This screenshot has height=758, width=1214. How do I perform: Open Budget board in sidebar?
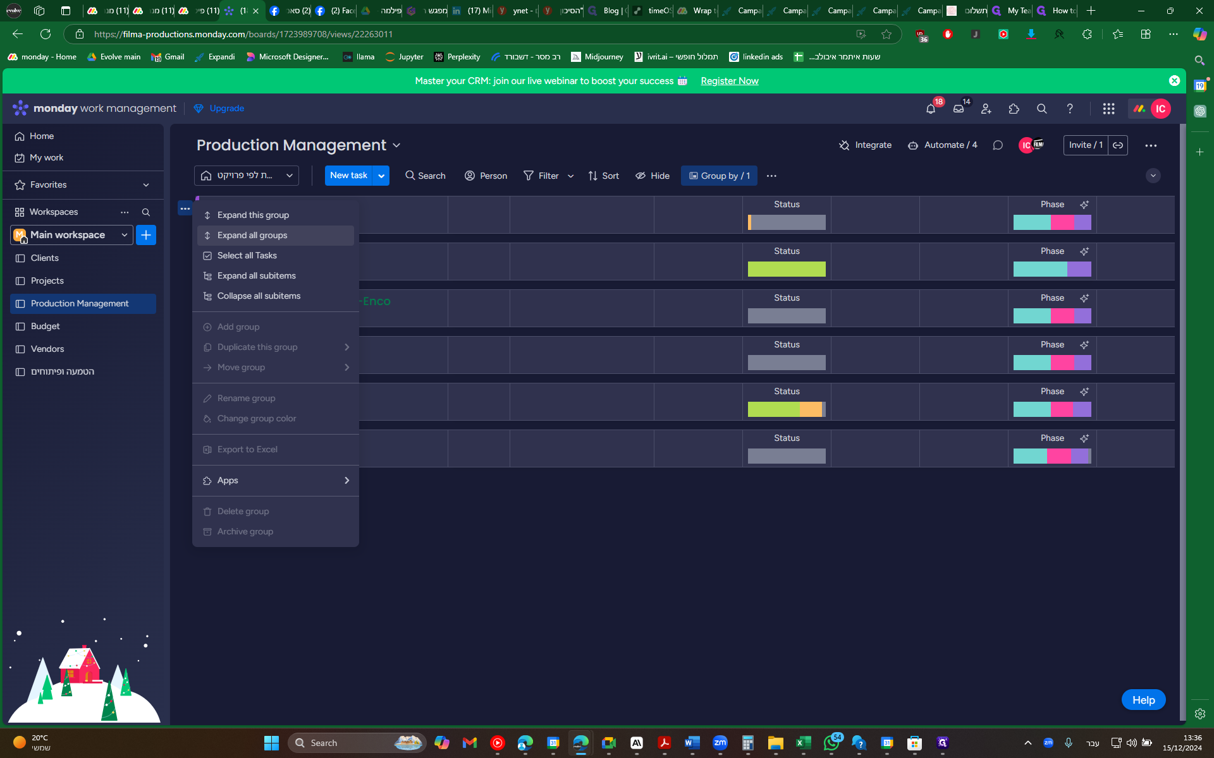(x=83, y=327)
